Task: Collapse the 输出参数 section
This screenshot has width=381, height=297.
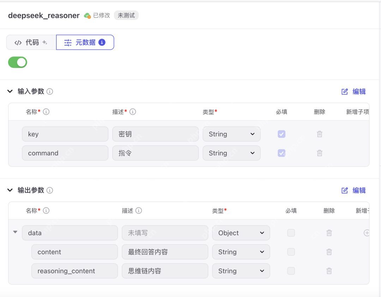Action: [10, 190]
